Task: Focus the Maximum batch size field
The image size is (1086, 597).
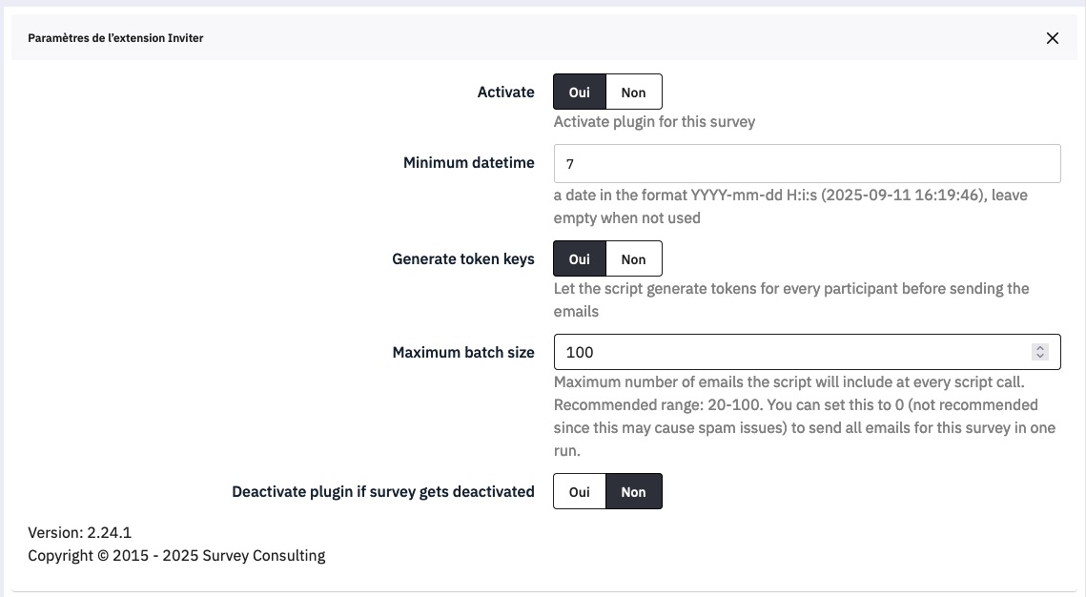Action: tap(791, 352)
